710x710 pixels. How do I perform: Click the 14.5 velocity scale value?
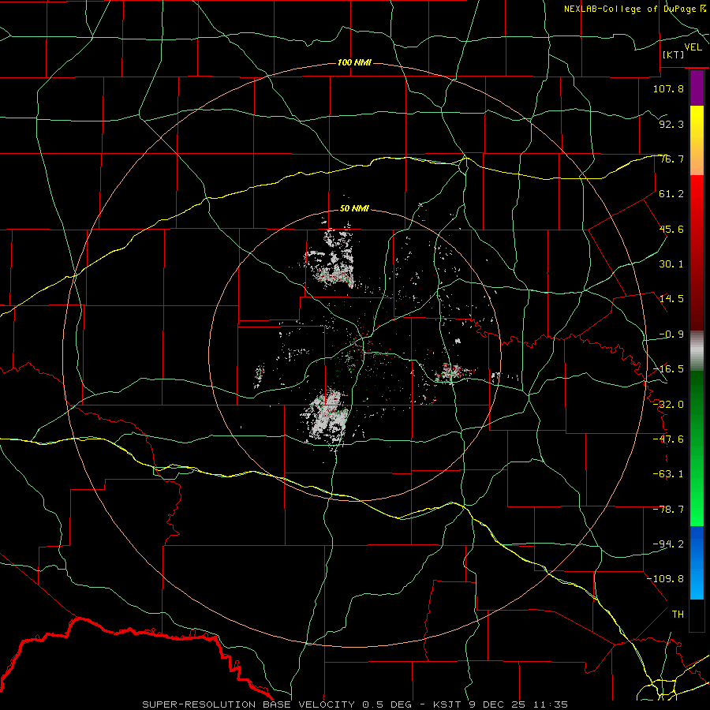coord(671,299)
